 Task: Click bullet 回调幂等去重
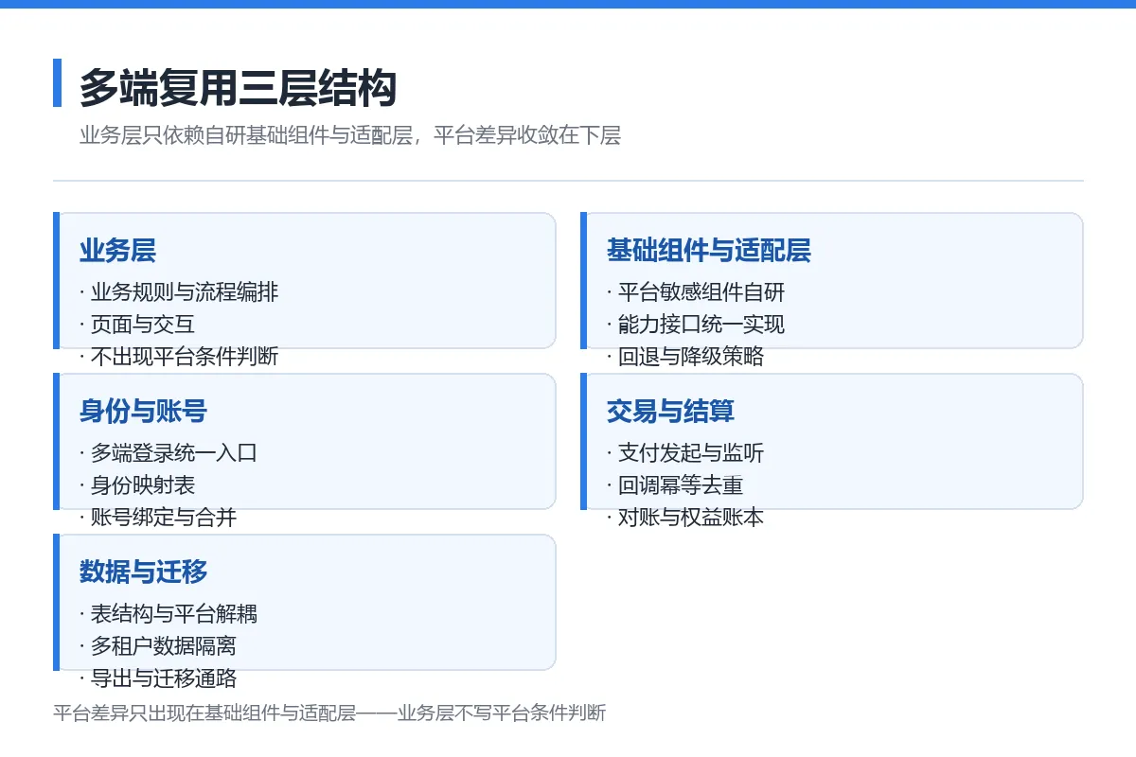[x=675, y=485]
